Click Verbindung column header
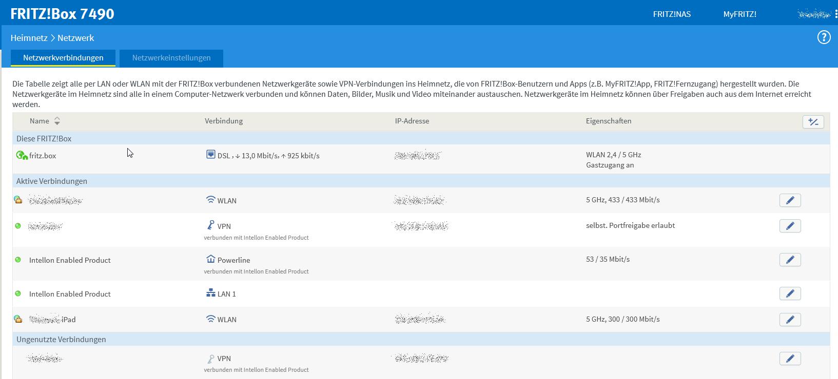Image resolution: width=838 pixels, height=379 pixels. 224,121
